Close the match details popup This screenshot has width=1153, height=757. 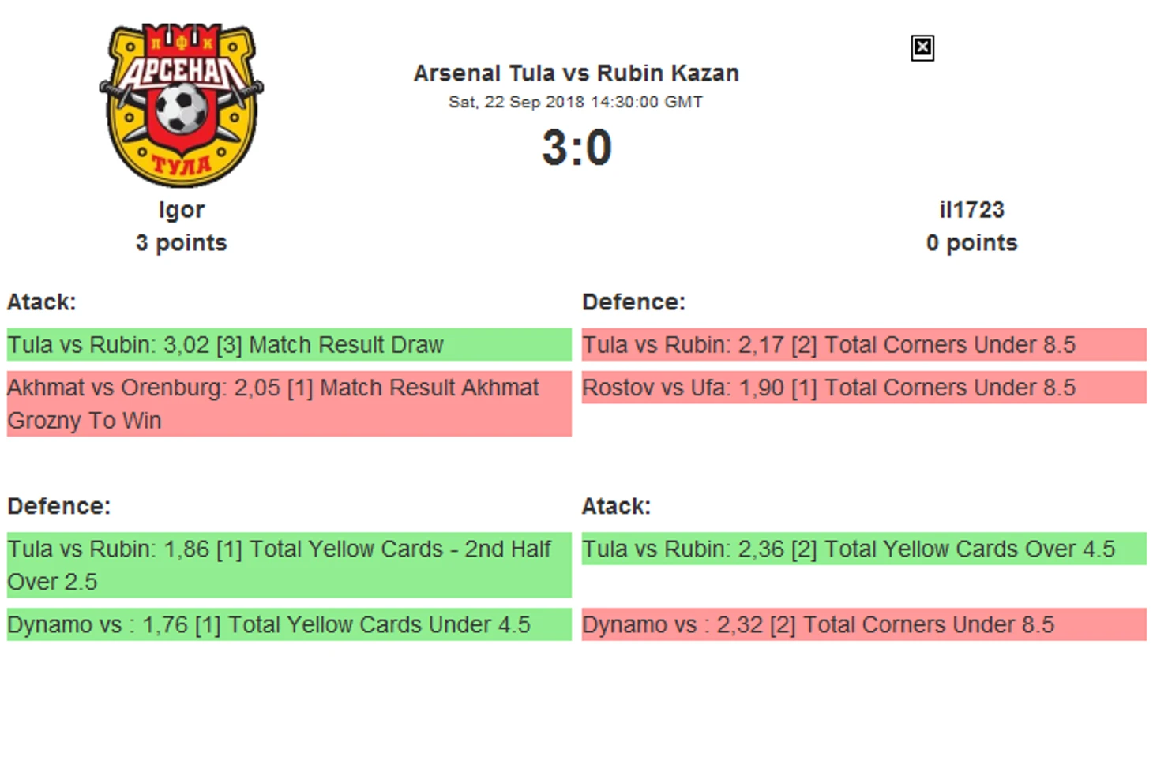tap(922, 48)
